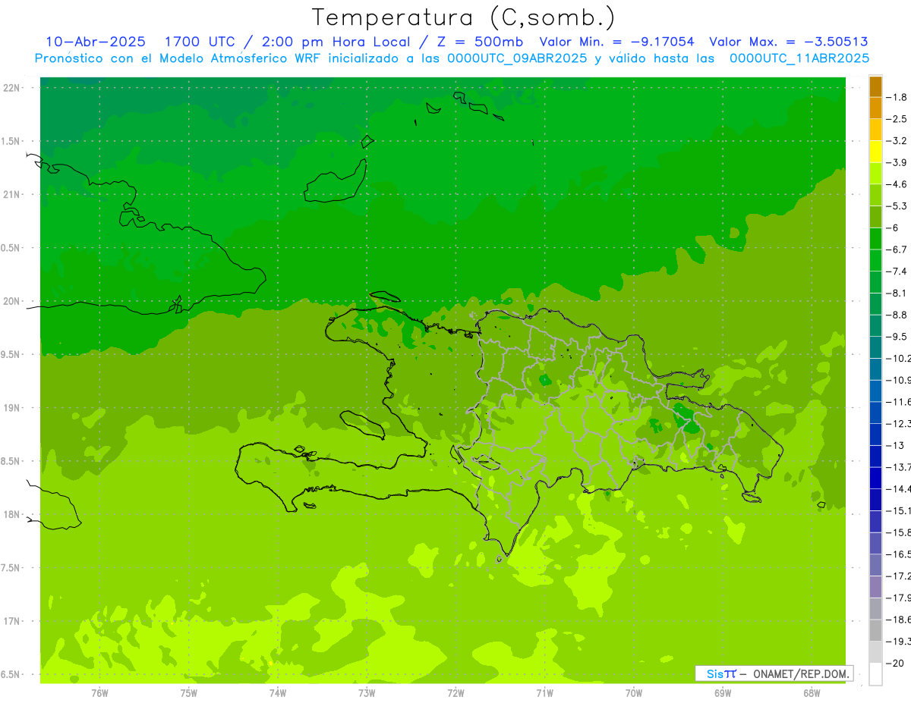Click the 17N latitude label

(x=12, y=621)
